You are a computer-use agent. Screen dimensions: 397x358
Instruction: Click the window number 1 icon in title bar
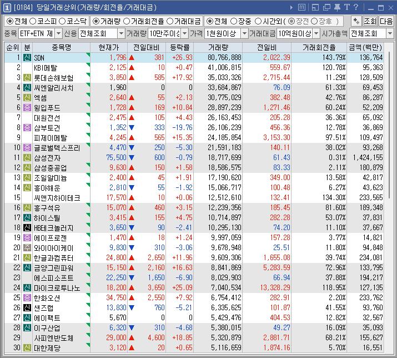(x=7, y=8)
